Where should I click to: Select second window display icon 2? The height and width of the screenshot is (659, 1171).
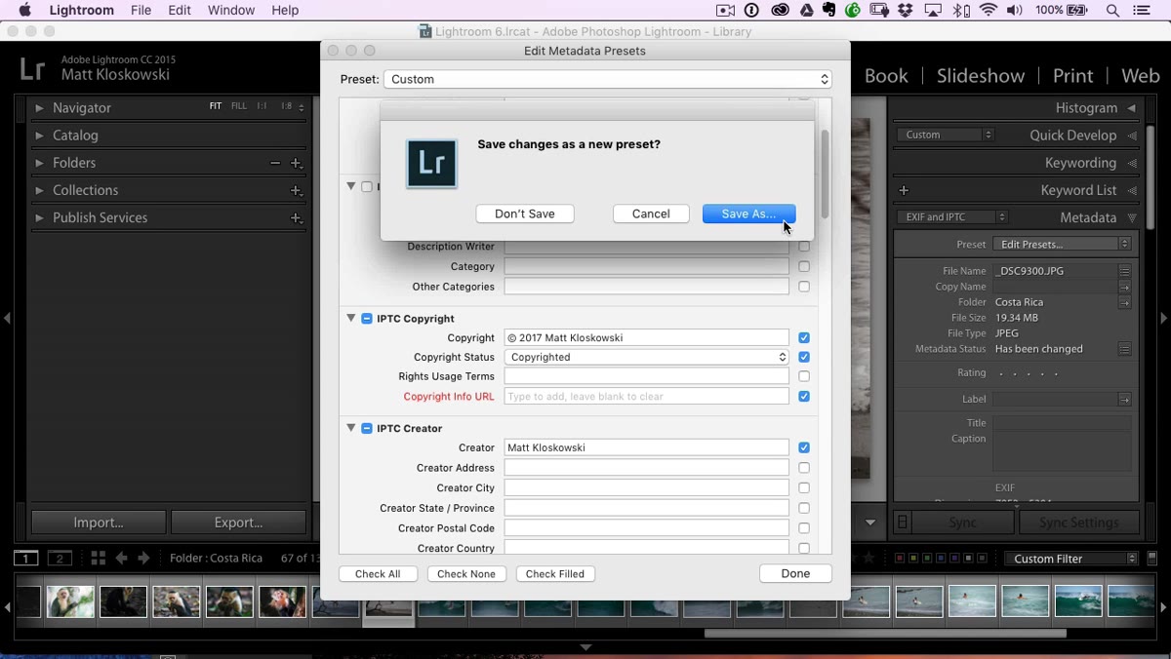[x=61, y=559]
